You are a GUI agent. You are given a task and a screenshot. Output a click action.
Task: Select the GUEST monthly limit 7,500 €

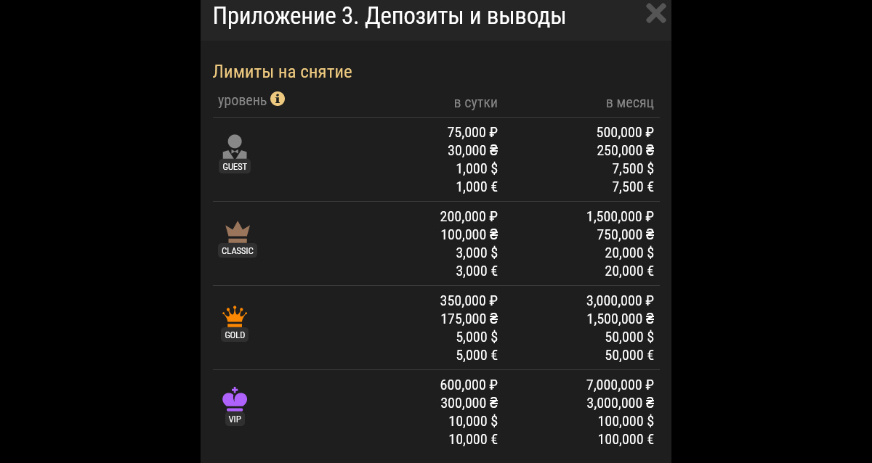[631, 187]
